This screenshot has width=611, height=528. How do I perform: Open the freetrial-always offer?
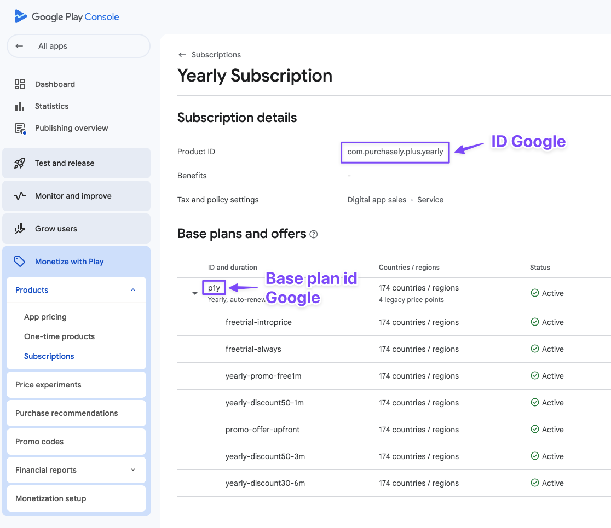click(253, 349)
